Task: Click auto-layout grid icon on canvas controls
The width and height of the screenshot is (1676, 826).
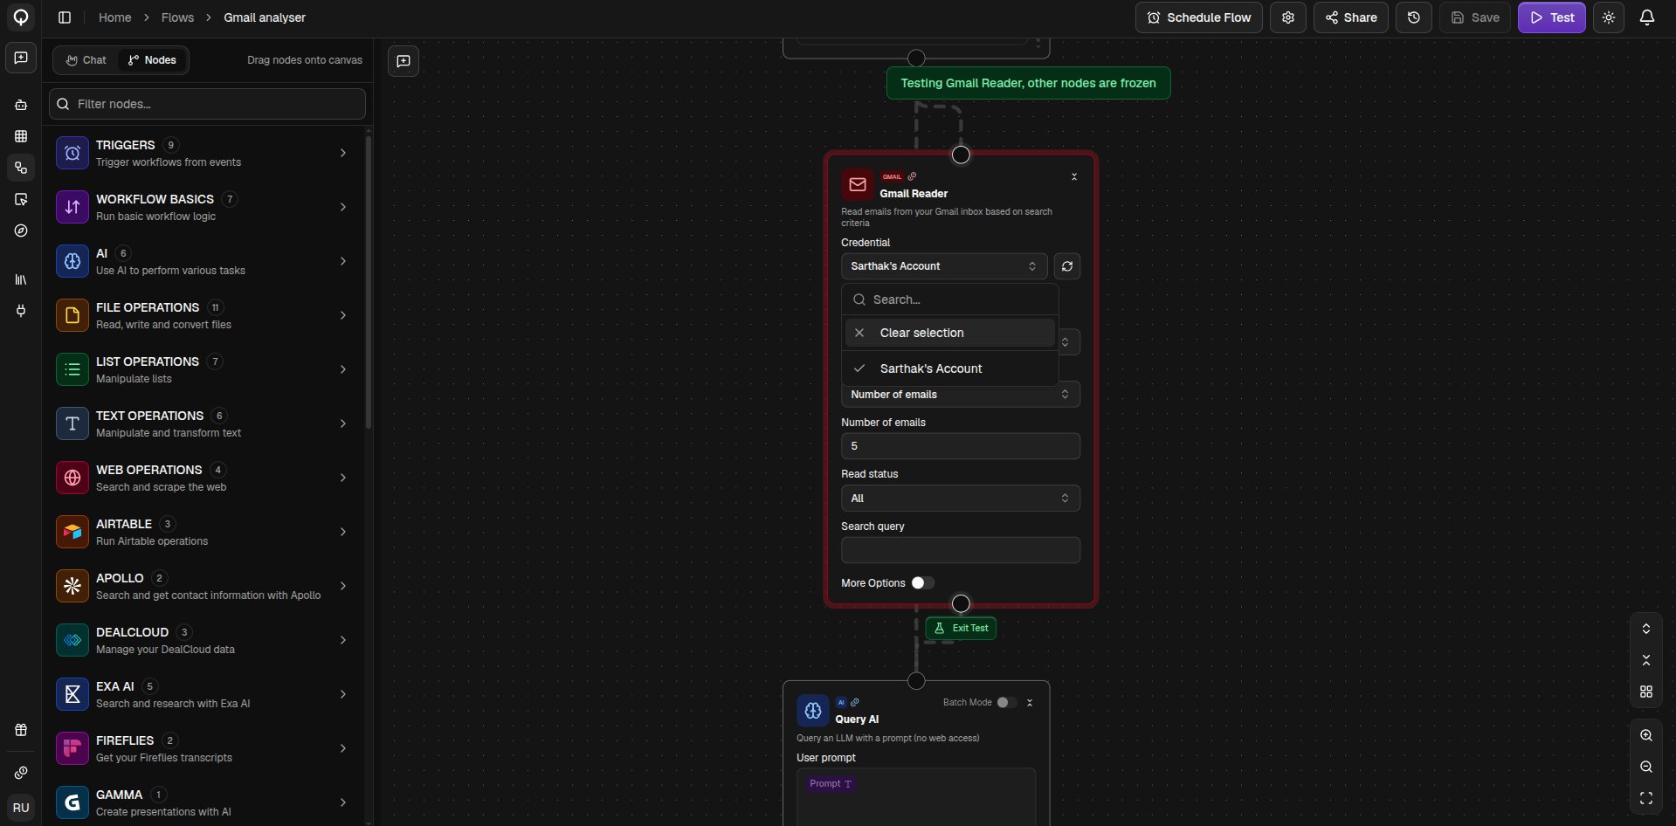Action: pyautogui.click(x=1646, y=692)
